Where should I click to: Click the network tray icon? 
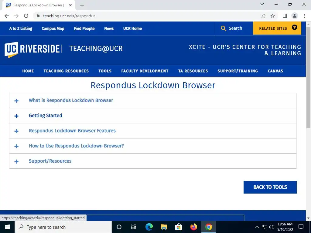265,227
